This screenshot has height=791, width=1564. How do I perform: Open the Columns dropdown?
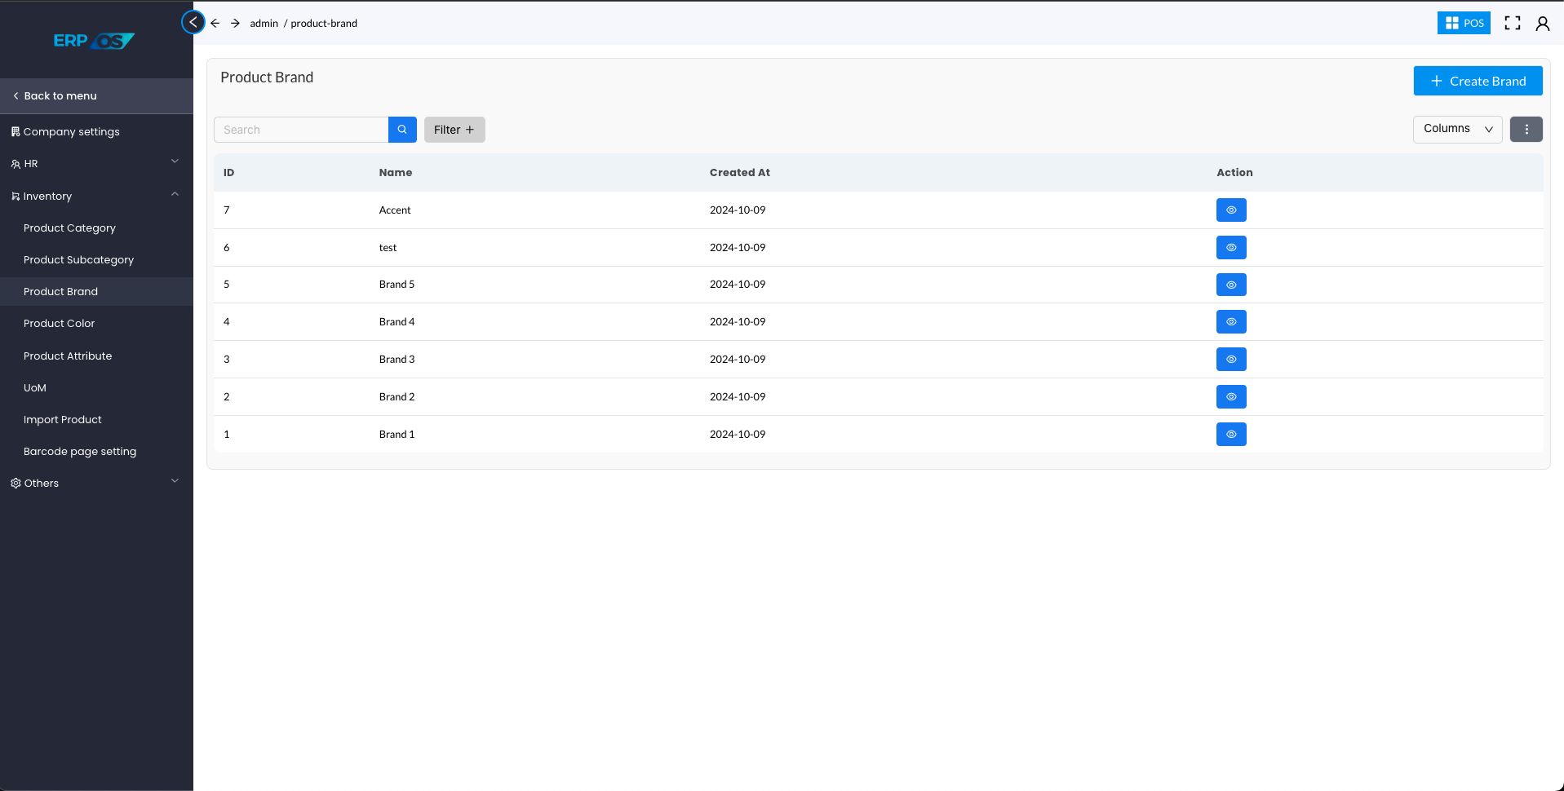click(1457, 129)
